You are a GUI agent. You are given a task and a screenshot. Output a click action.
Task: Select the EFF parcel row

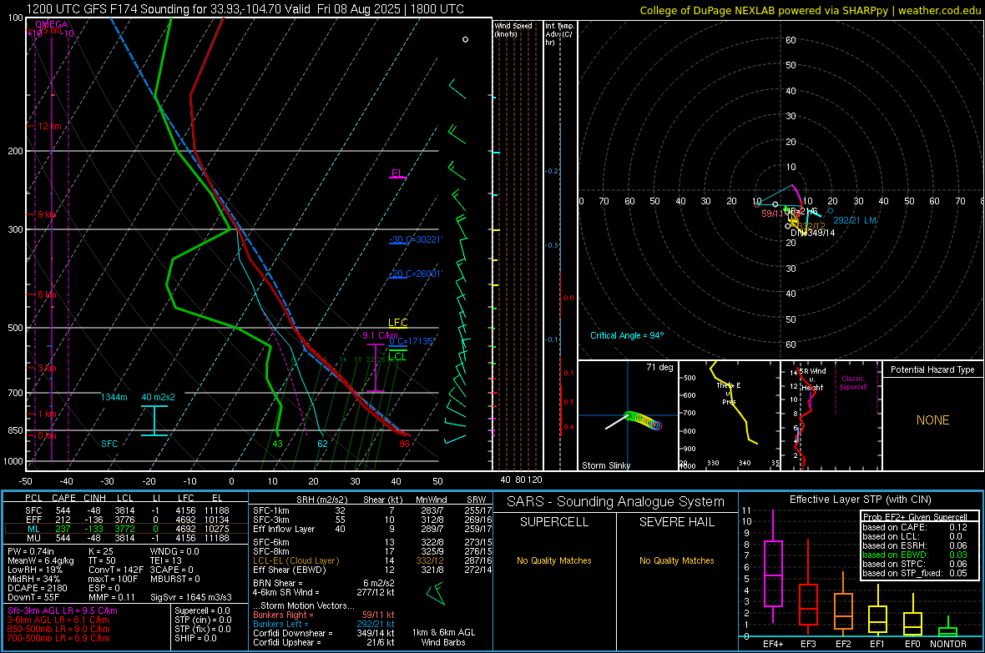click(x=126, y=520)
